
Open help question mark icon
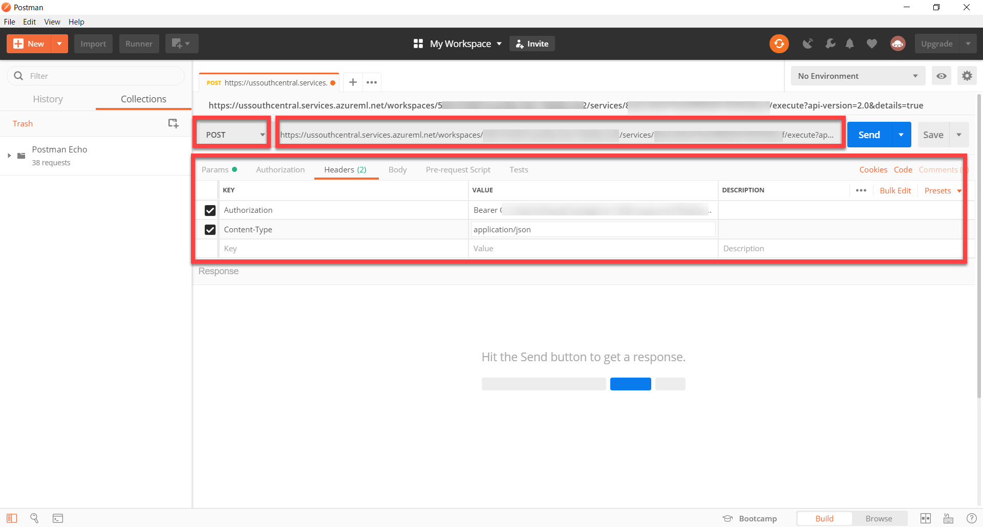pos(971,518)
